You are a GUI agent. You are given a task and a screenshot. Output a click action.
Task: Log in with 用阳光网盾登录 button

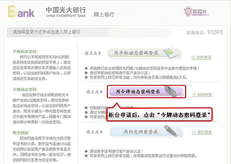(146, 132)
